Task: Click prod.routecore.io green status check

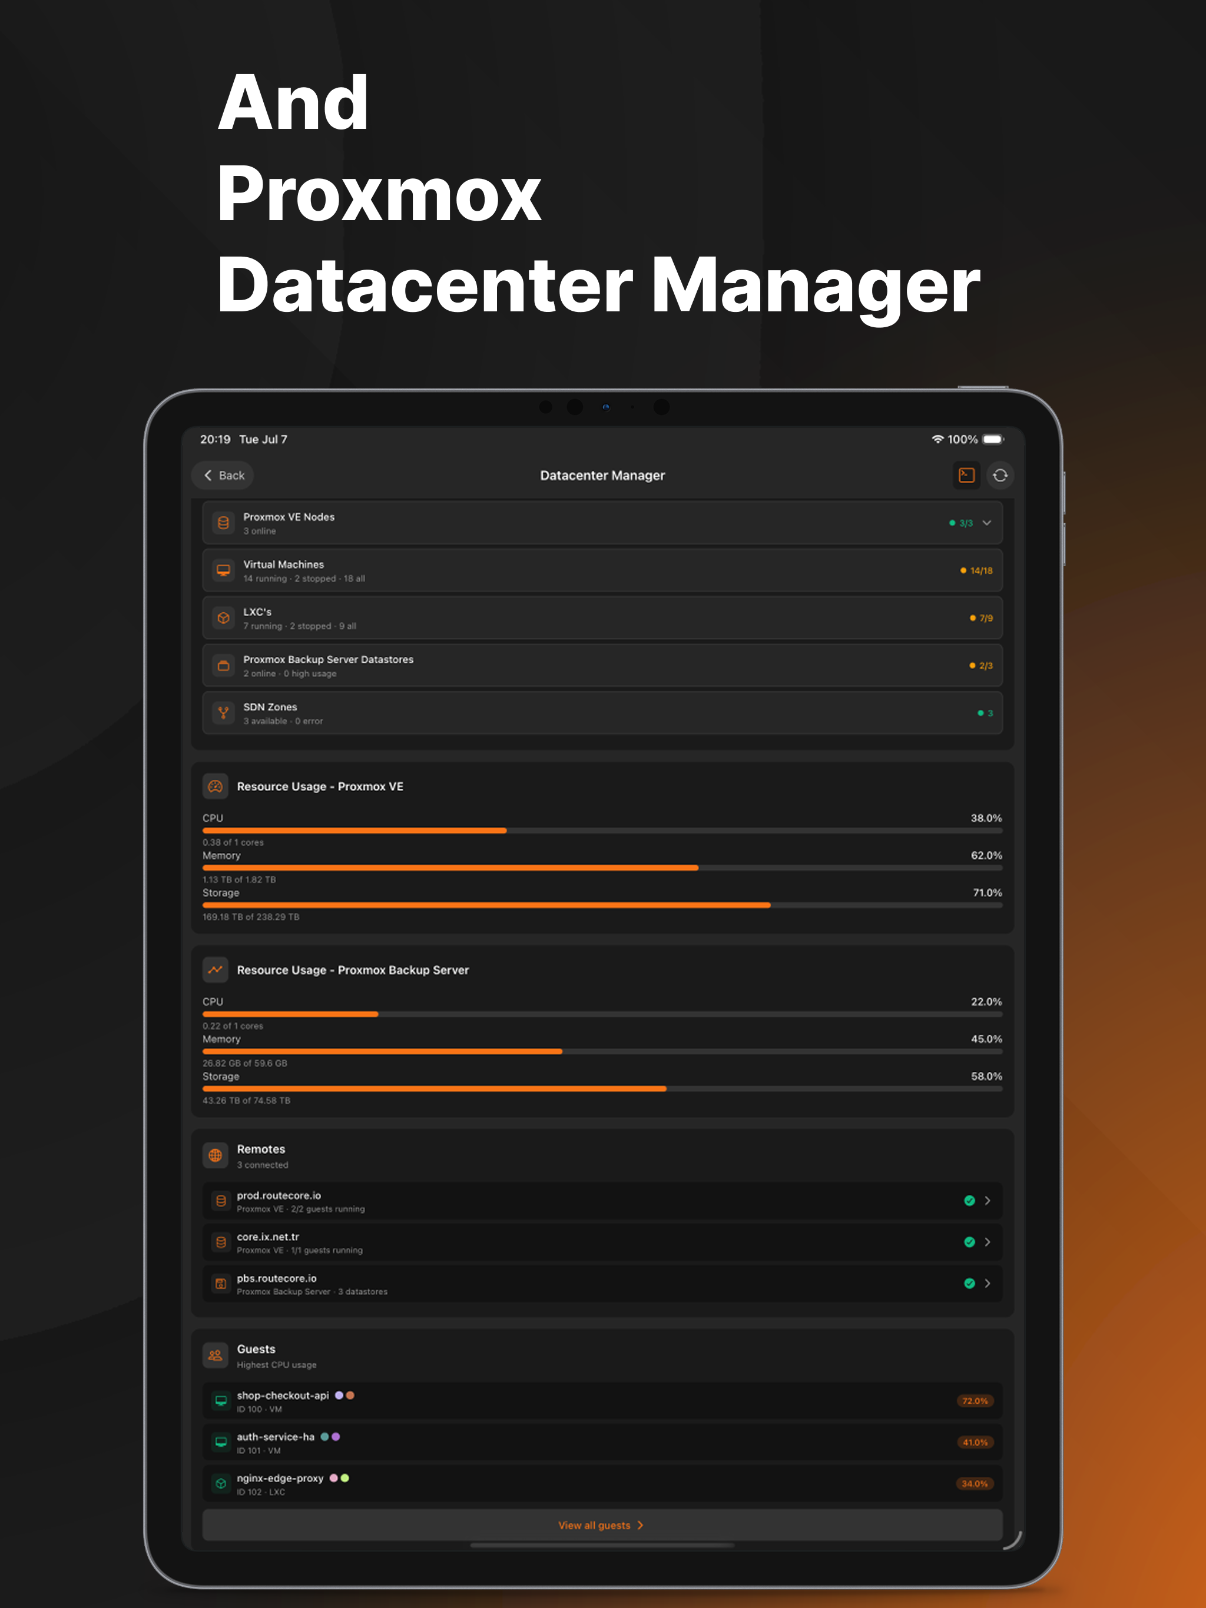Action: [x=969, y=1201]
